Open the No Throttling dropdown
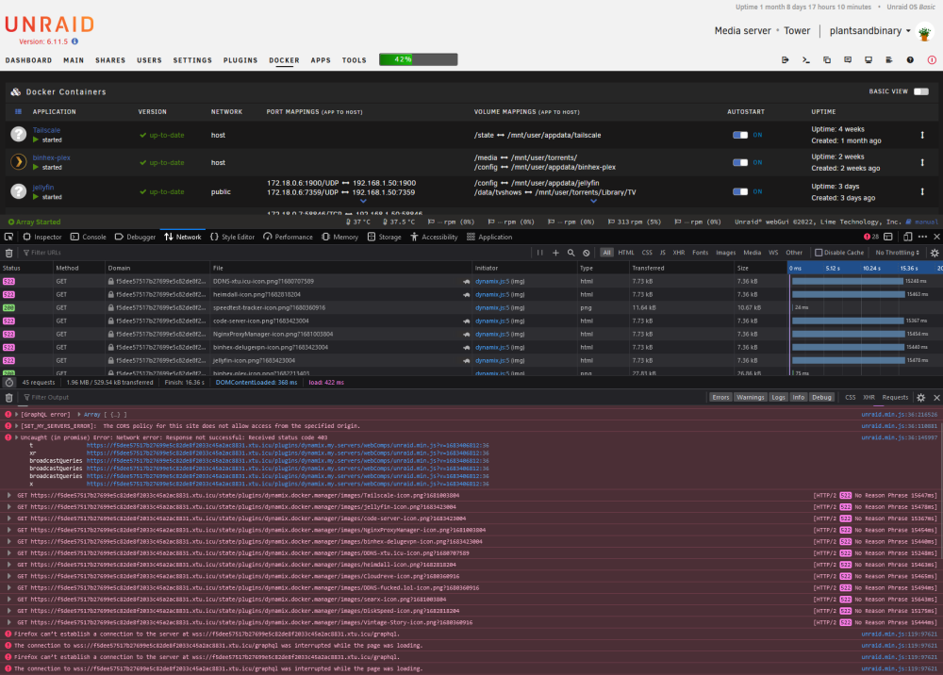 [897, 253]
